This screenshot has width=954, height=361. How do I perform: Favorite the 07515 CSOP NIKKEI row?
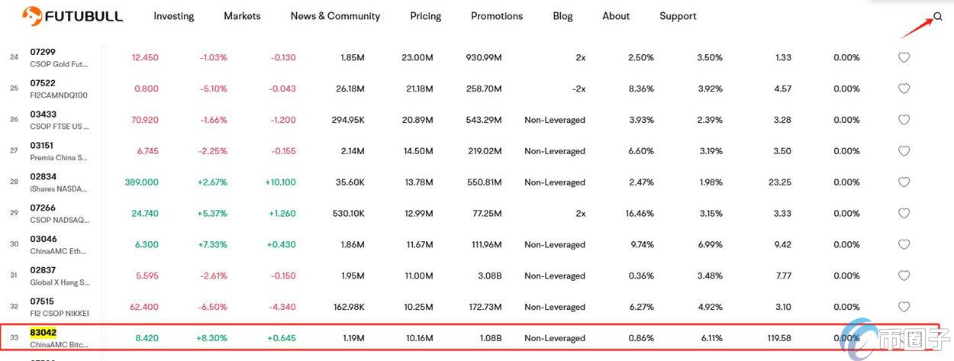[904, 307]
